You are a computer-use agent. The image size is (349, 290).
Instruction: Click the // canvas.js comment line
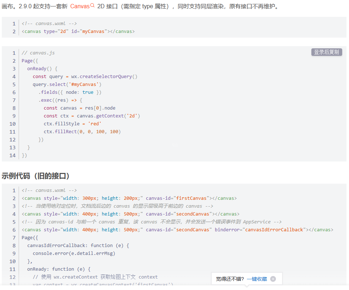tap(38, 53)
